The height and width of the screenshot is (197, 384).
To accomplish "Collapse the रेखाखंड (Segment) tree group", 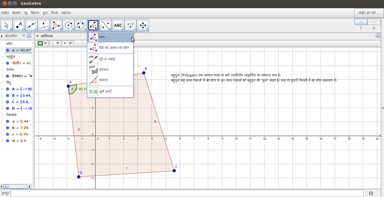I will click(x=2, y=115).
